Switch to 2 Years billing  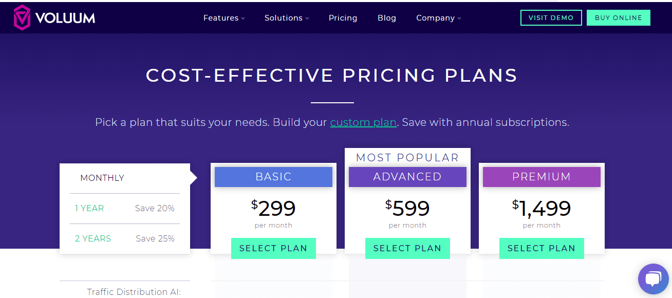pyautogui.click(x=93, y=239)
